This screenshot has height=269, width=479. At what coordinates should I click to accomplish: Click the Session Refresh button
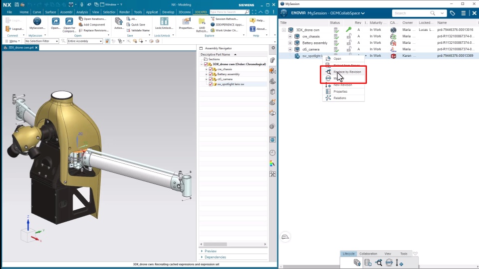(225, 19)
